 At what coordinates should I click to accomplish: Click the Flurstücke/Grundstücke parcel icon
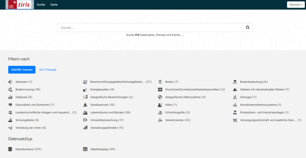(x=160, y=90)
